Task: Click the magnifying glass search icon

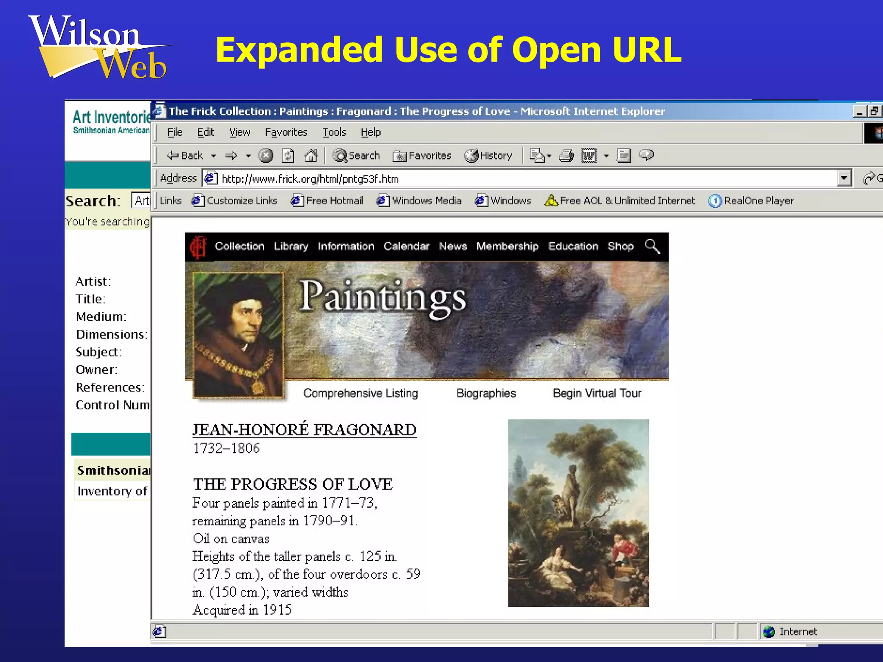Action: click(x=652, y=246)
